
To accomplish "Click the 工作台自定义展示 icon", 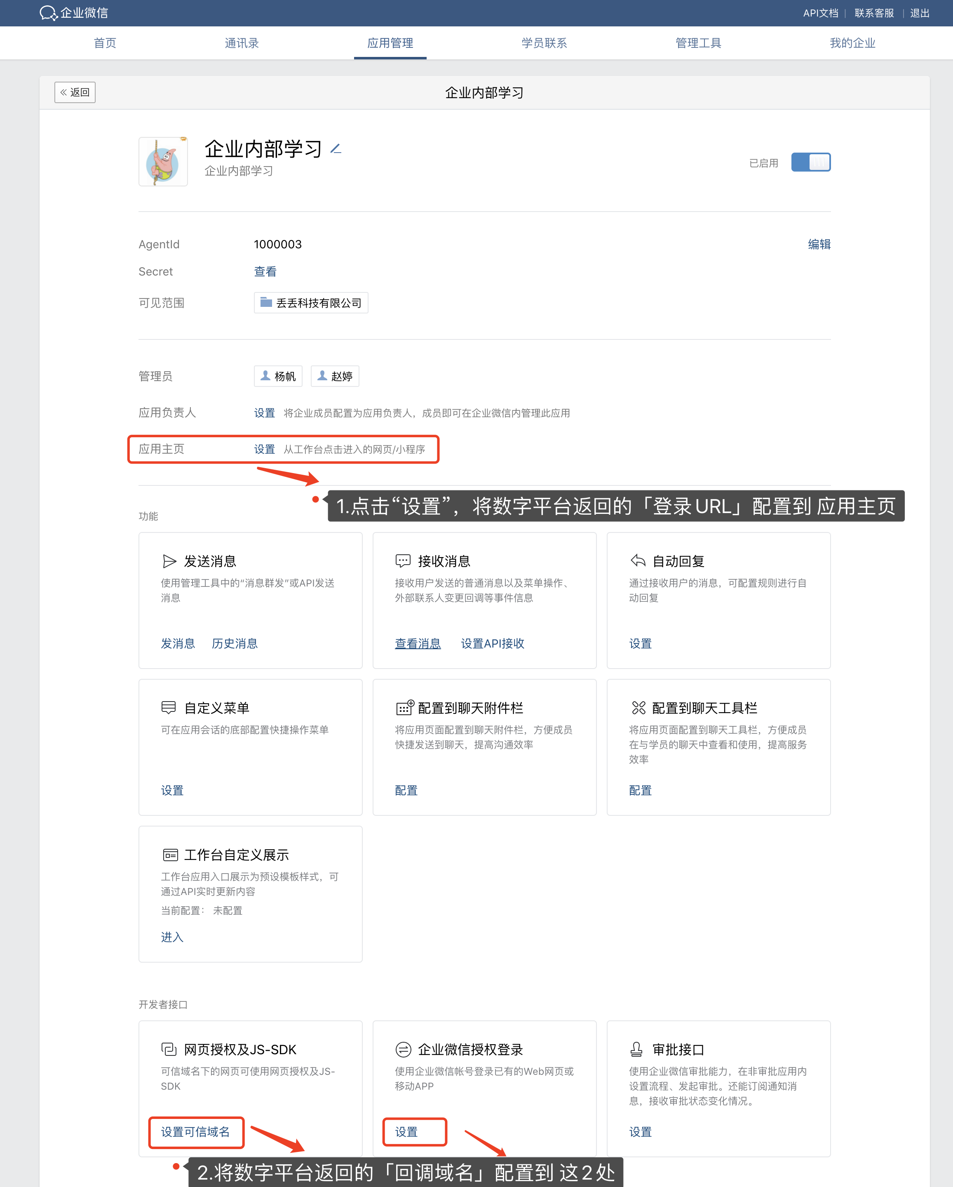I will click(170, 855).
